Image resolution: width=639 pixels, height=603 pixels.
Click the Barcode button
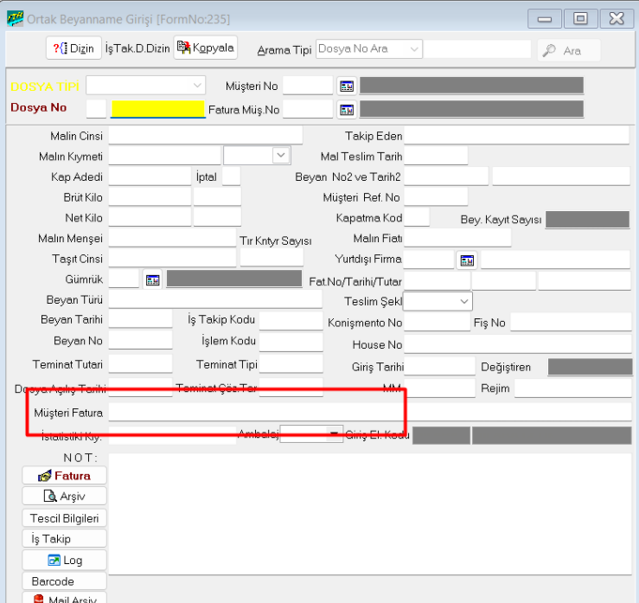click(64, 581)
